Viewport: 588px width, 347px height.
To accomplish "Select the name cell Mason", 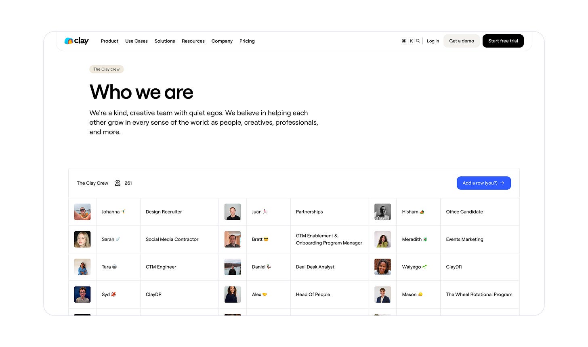I will [418, 295].
